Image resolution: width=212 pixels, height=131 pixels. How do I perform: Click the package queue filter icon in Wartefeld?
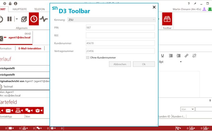click(x=39, y=110)
